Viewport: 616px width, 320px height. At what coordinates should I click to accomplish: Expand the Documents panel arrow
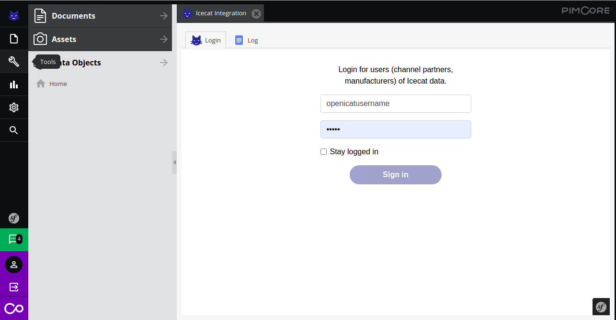(164, 16)
